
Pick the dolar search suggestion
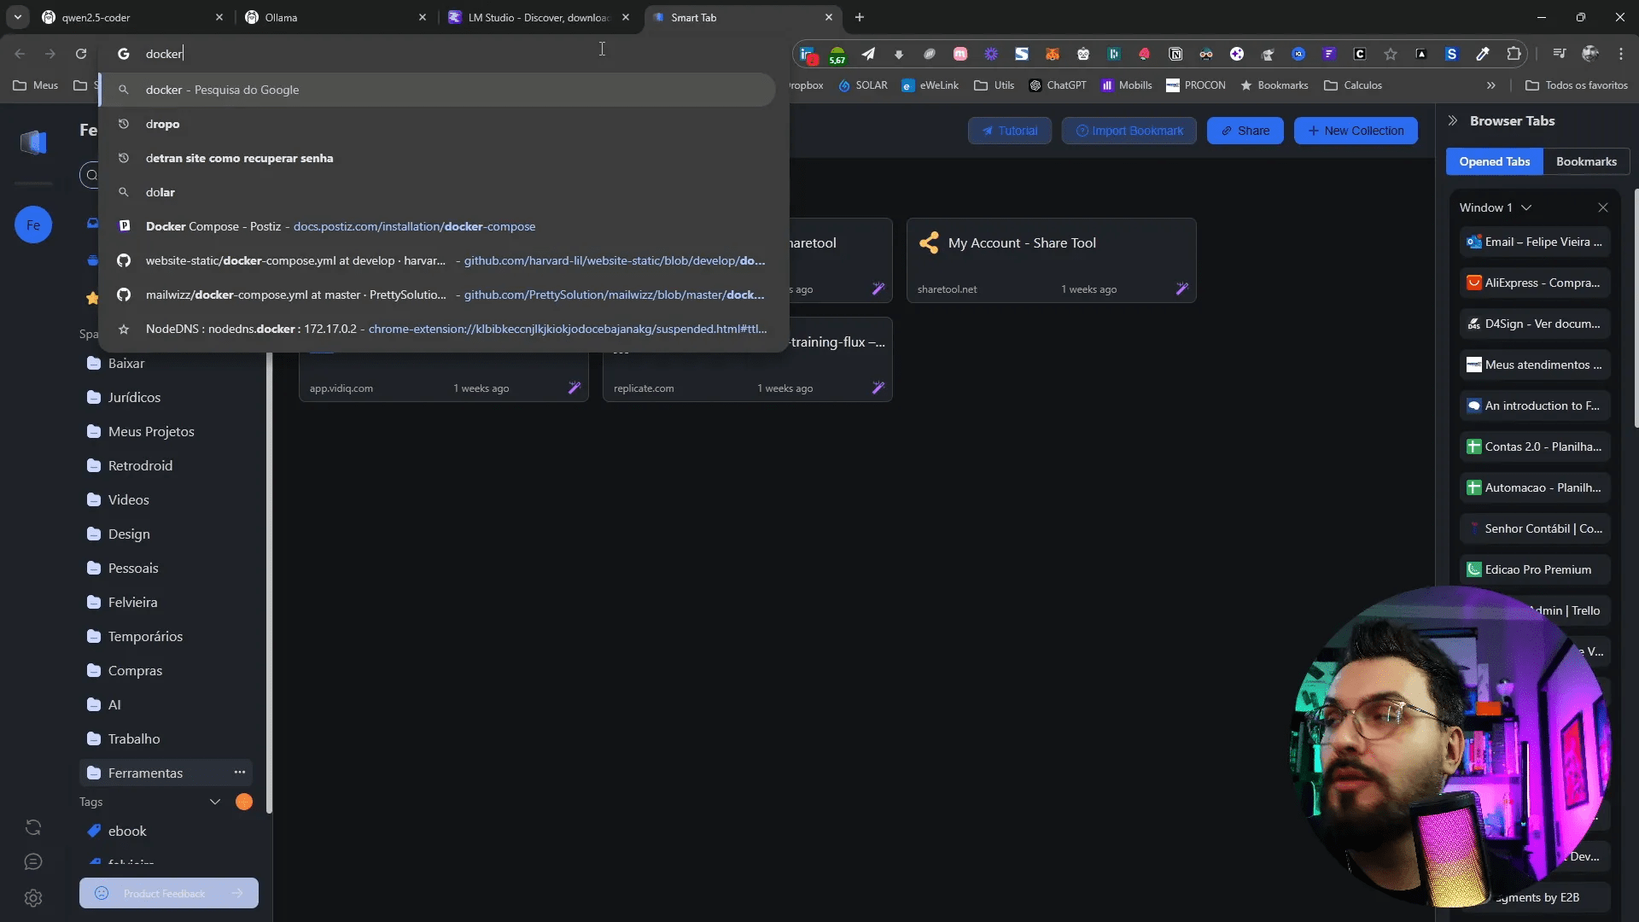coord(437,192)
